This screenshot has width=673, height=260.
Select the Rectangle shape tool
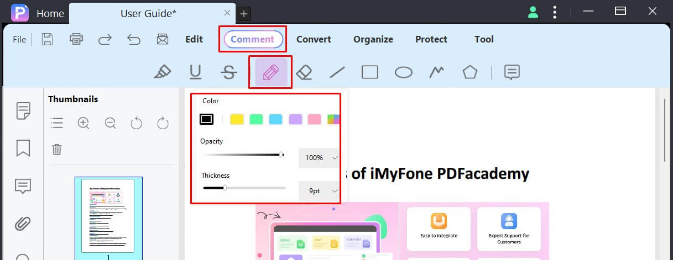pos(370,72)
